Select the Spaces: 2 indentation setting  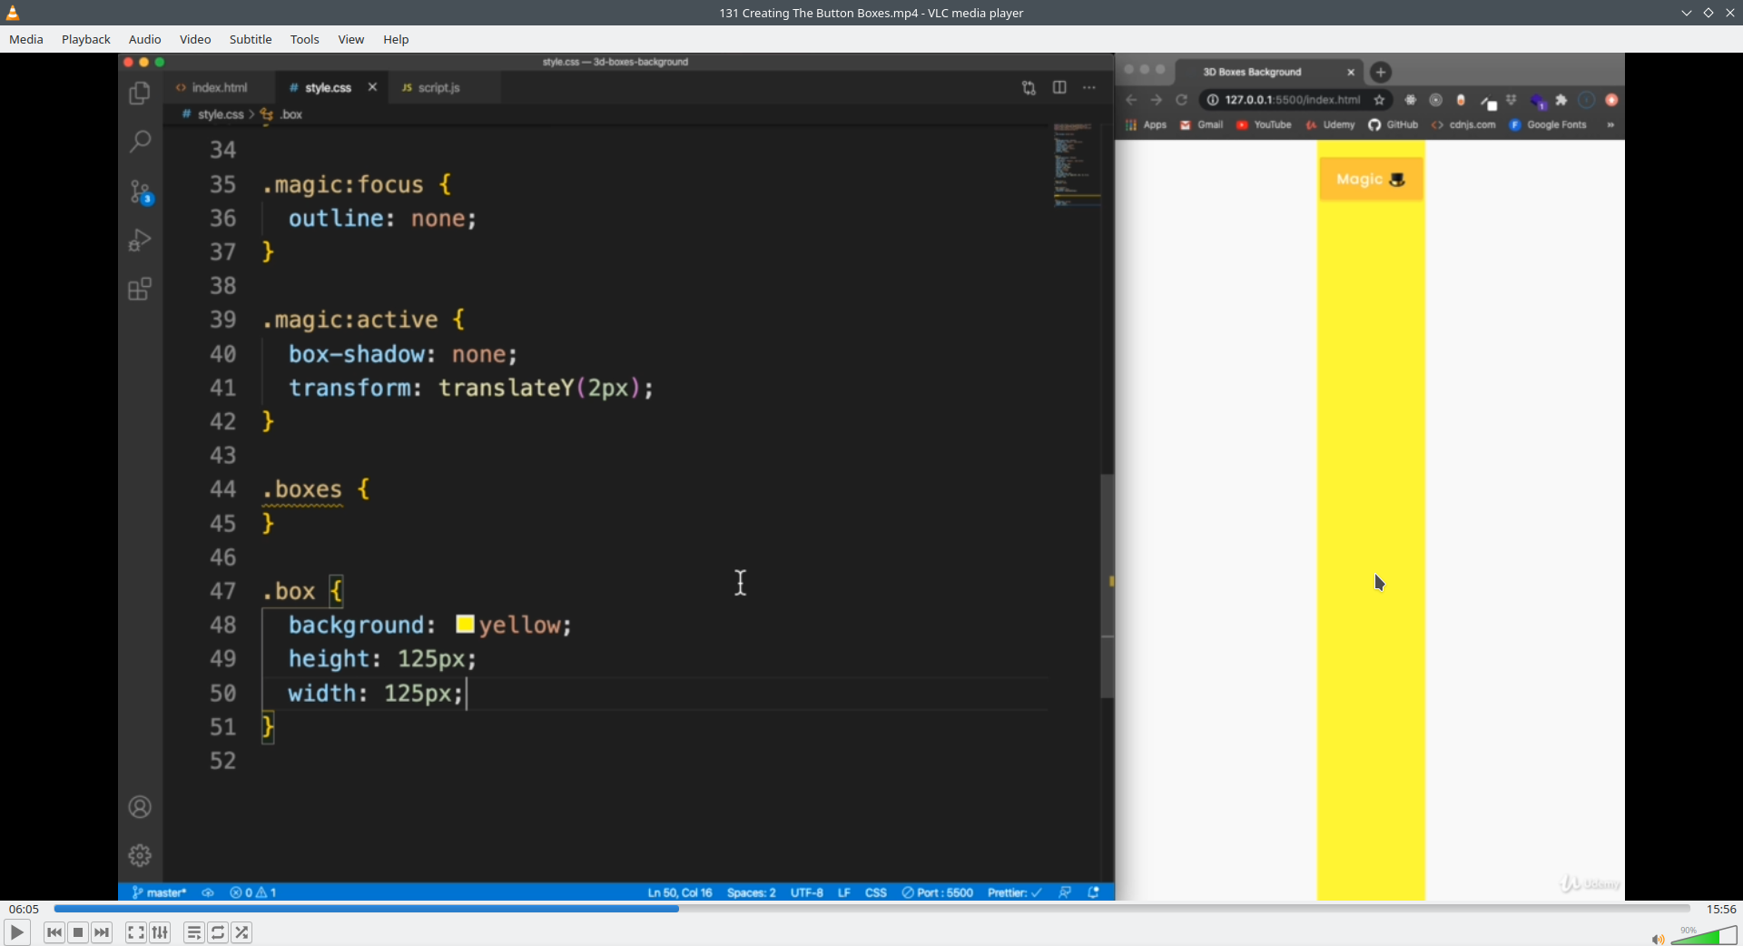(x=751, y=892)
